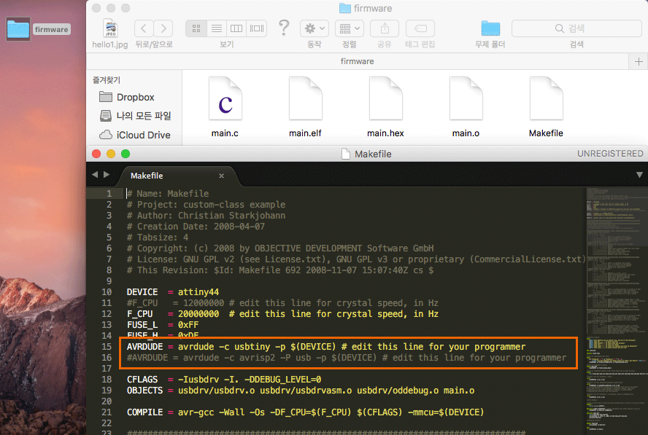
Task: Select the main.c file icon
Action: 225,99
